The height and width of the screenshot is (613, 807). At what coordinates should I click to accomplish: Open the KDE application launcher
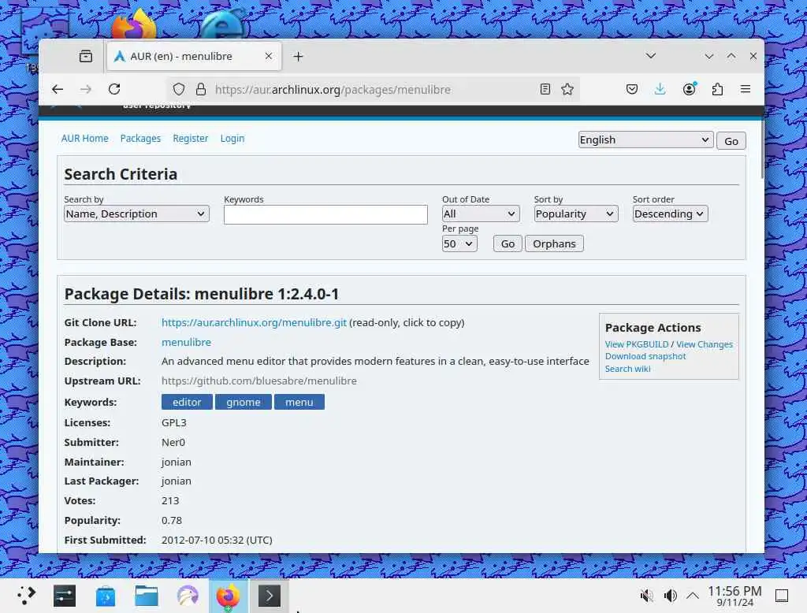26,596
